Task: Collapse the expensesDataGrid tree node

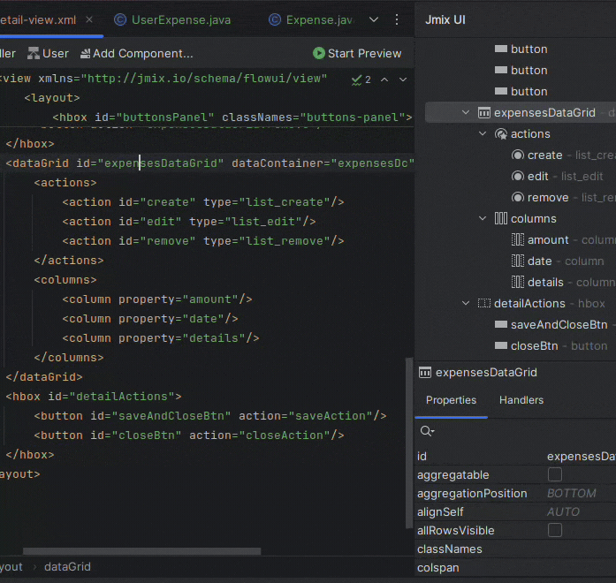Action: point(466,112)
